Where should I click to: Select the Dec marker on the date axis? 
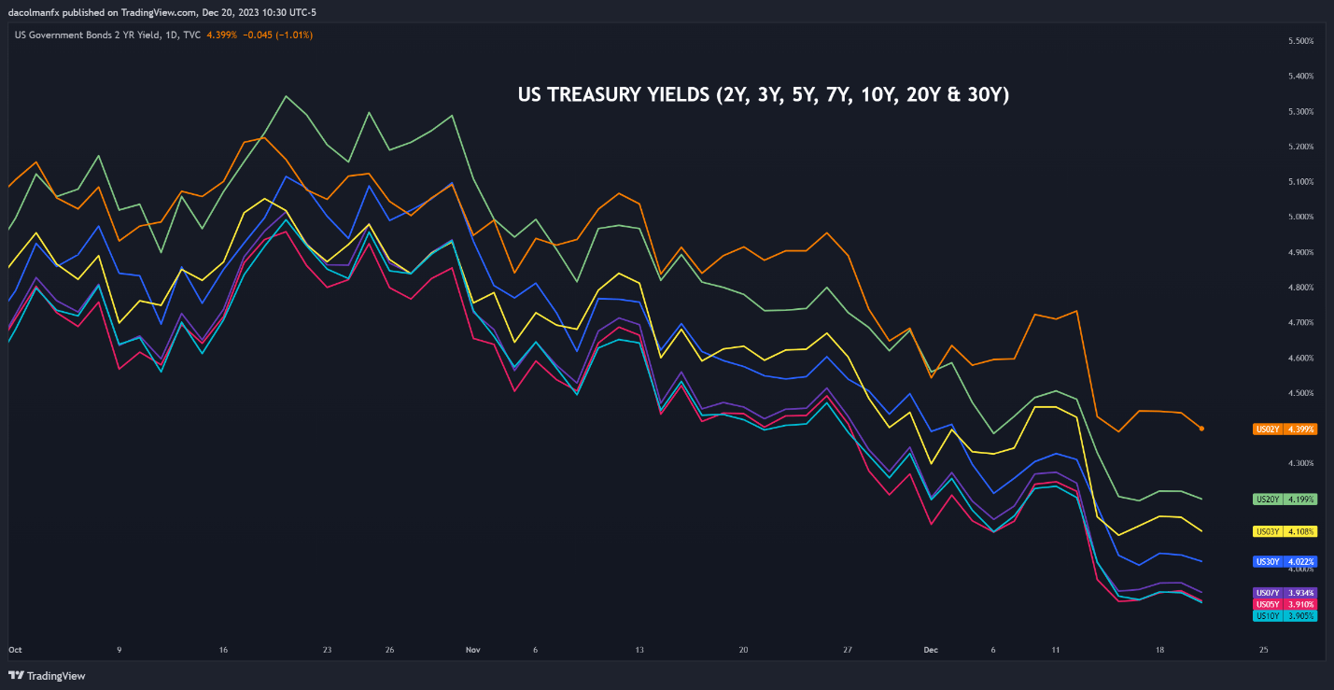point(930,649)
